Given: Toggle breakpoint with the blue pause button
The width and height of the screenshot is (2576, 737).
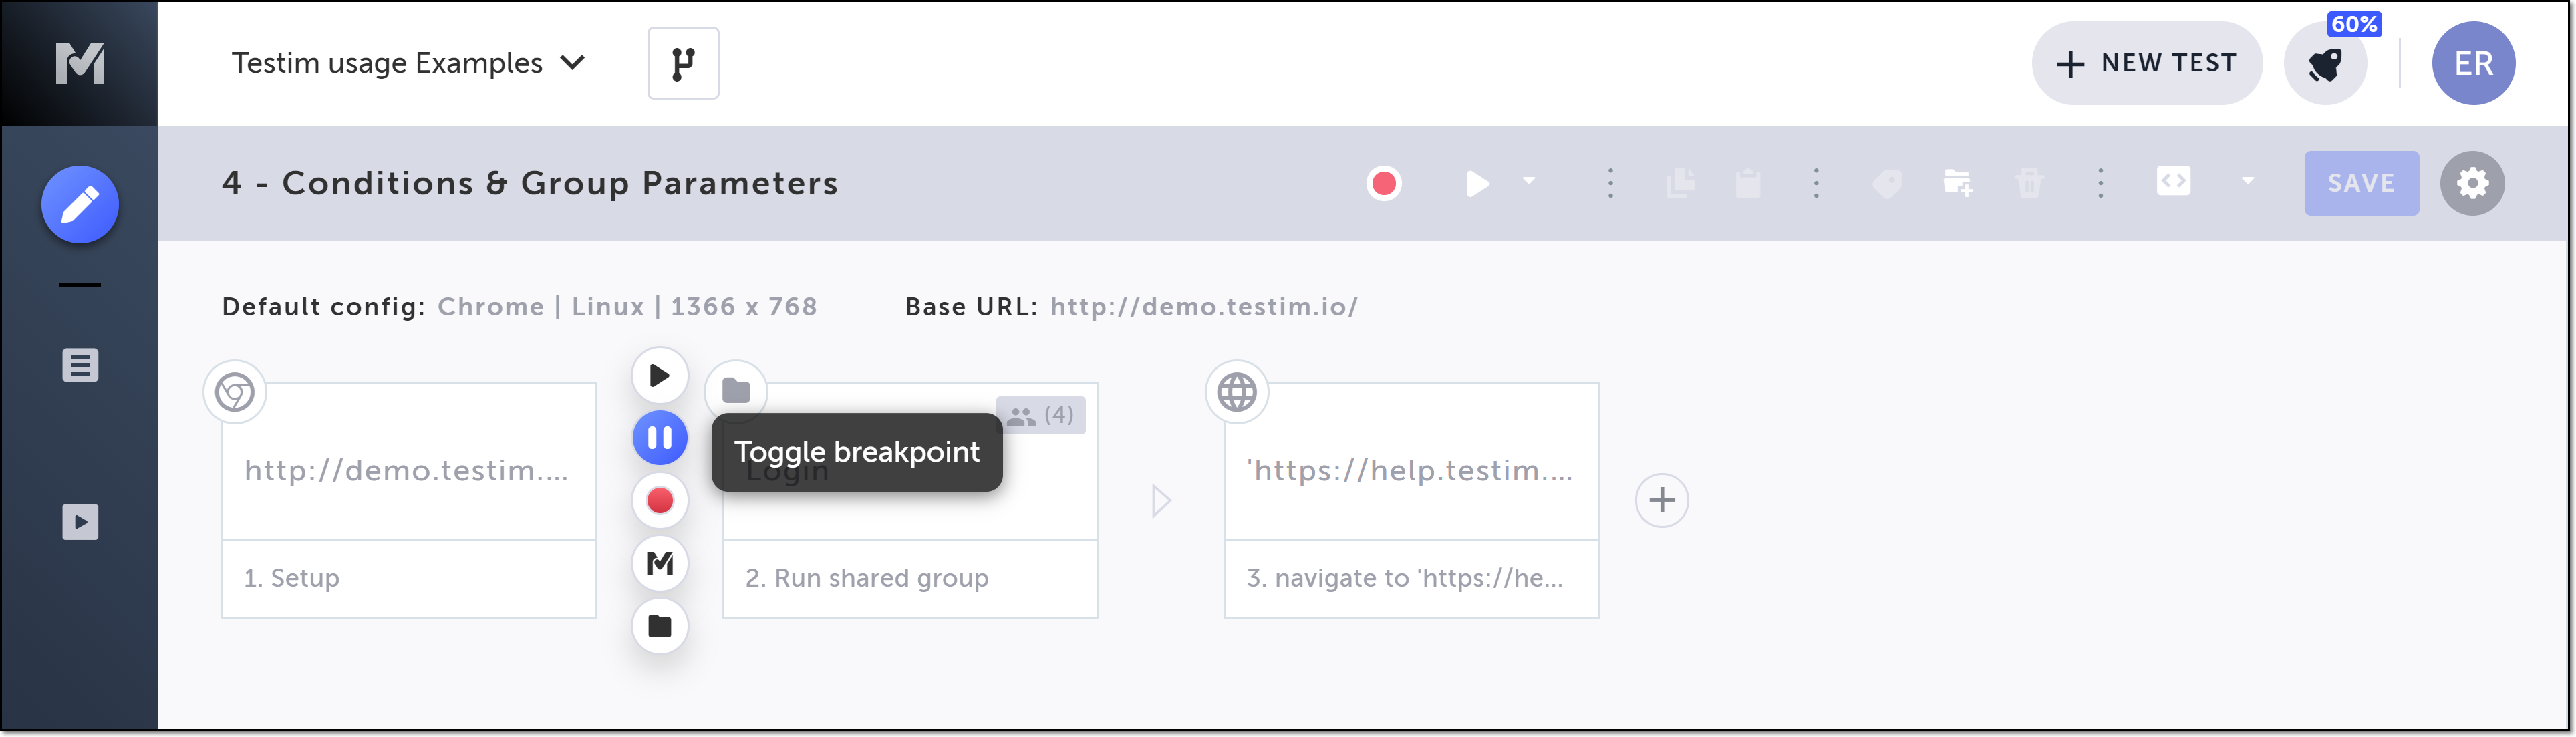Looking at the screenshot, I should pos(659,438).
